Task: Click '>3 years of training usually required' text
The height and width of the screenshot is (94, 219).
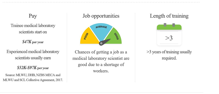Action: pyautogui.click(x=169, y=55)
